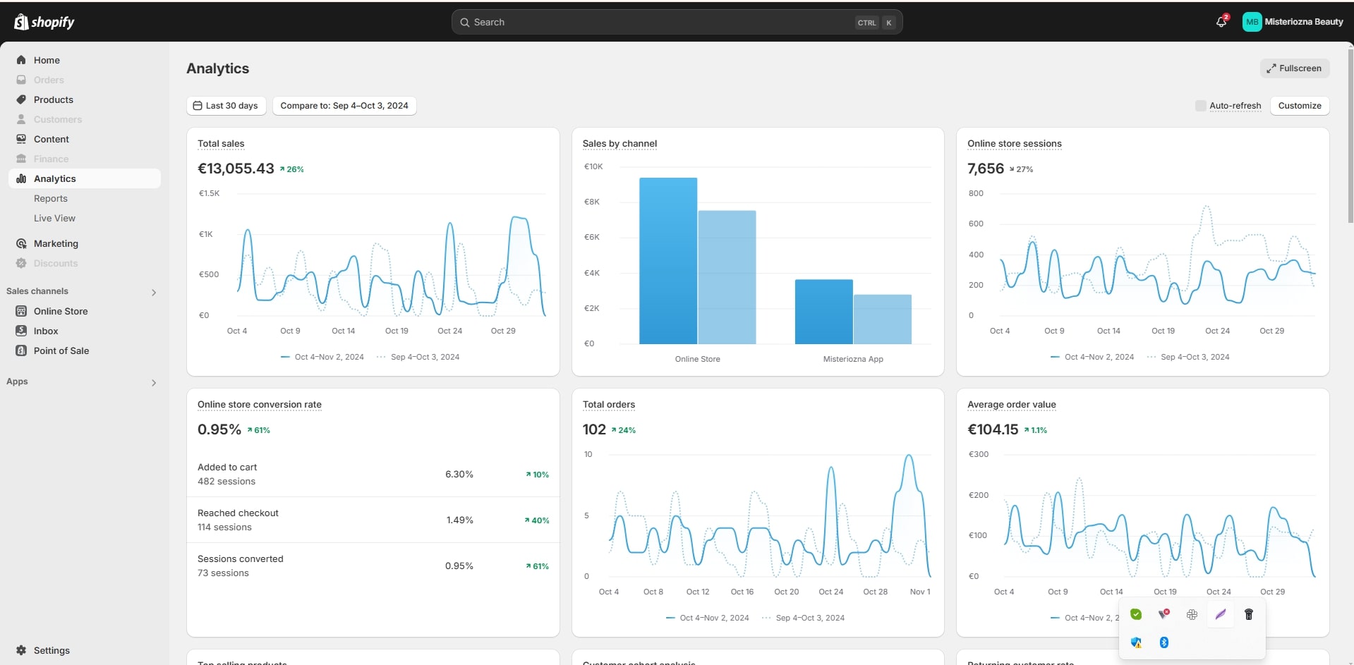Click the Shopify logo in the header
The height and width of the screenshot is (665, 1354).
(44, 22)
